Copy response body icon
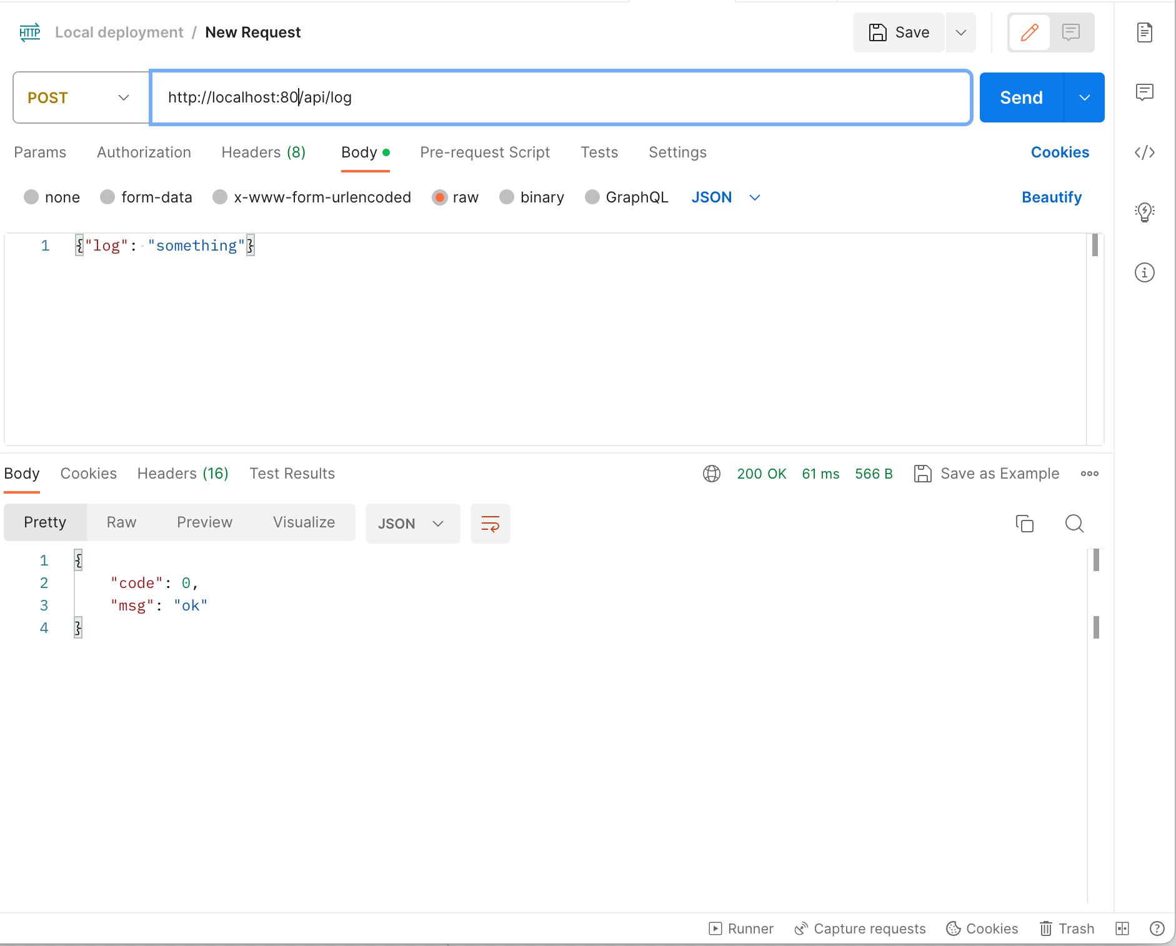The height and width of the screenshot is (946, 1176). (1025, 524)
